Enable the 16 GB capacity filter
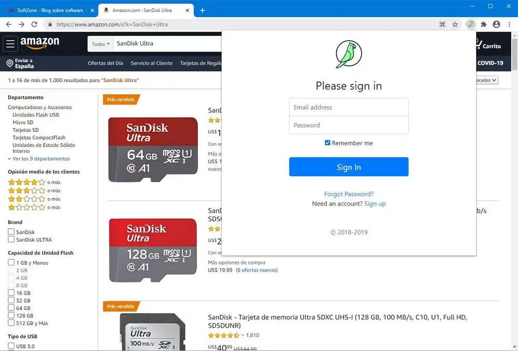518x351 pixels. click(11, 292)
